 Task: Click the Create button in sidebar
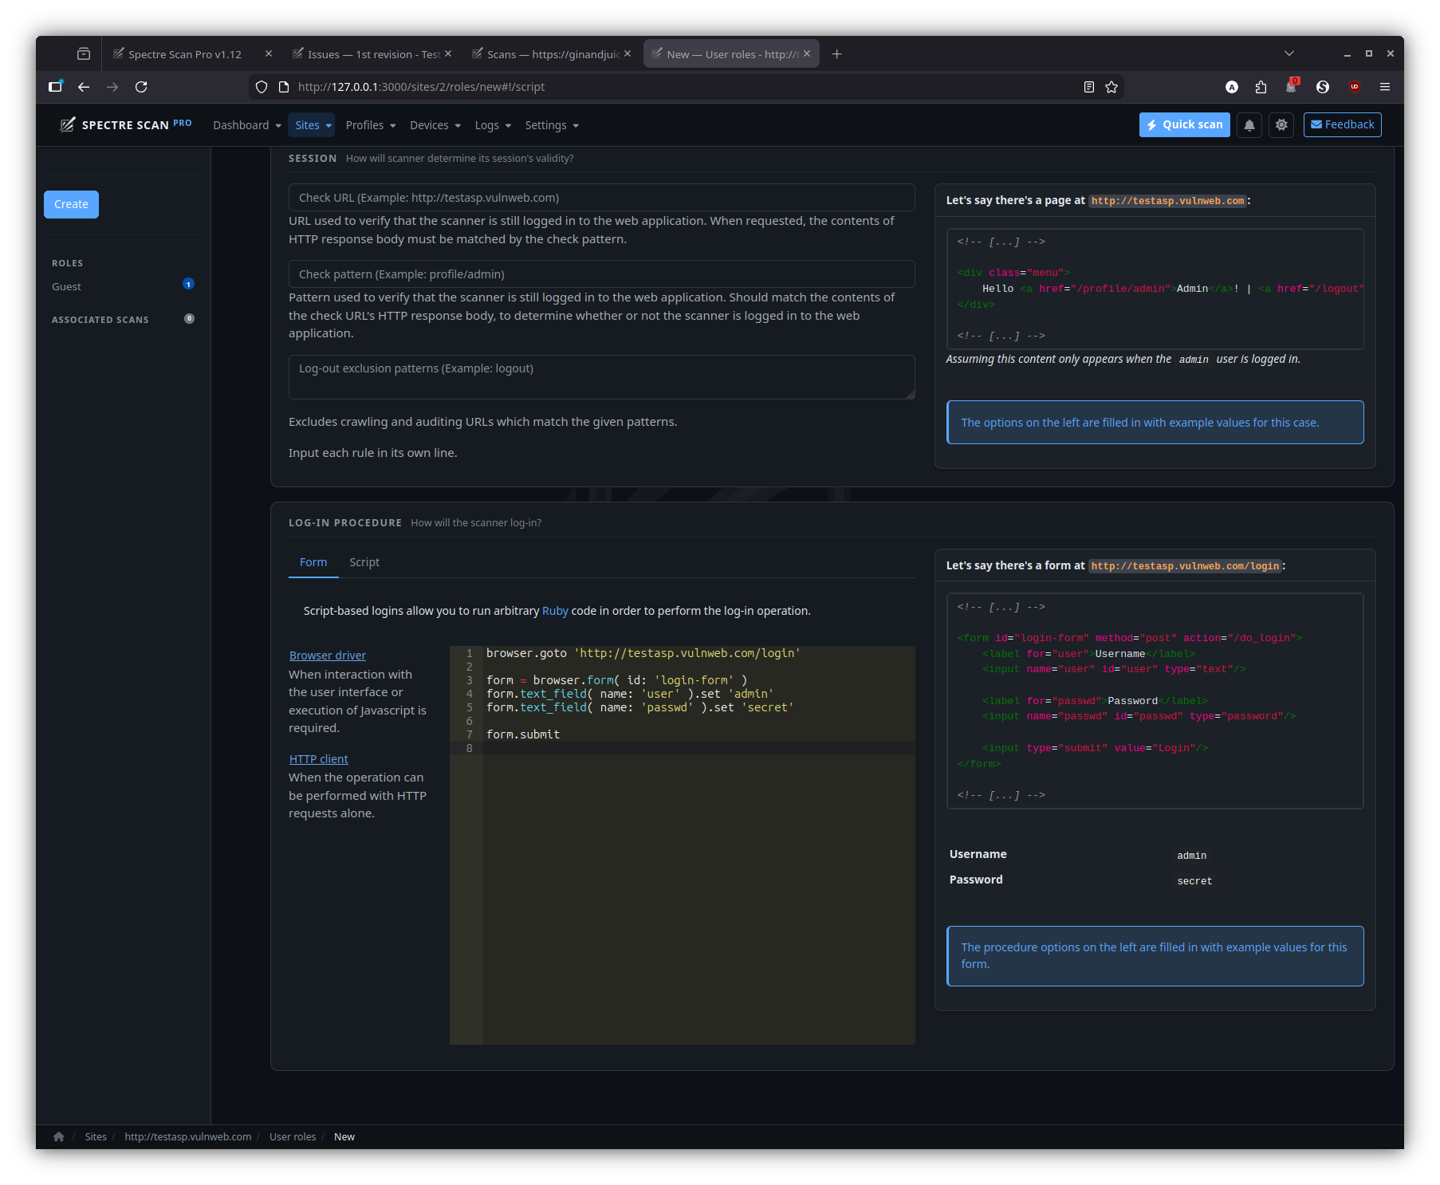point(71,204)
